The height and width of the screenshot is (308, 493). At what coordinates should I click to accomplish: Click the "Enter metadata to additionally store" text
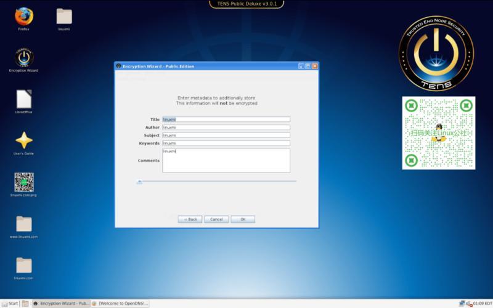tap(216, 98)
